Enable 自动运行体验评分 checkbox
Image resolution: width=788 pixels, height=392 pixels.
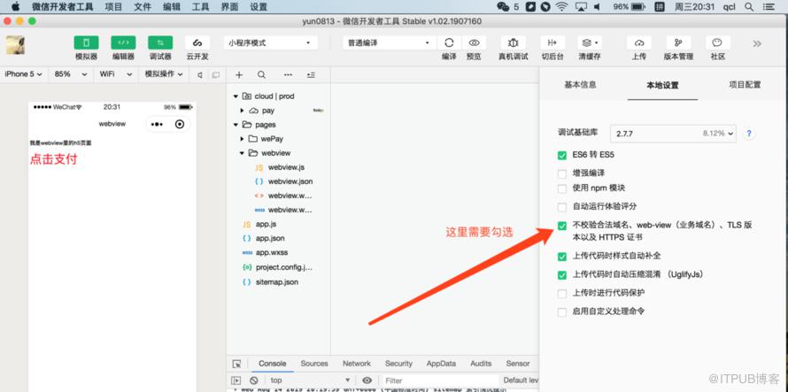(x=562, y=207)
